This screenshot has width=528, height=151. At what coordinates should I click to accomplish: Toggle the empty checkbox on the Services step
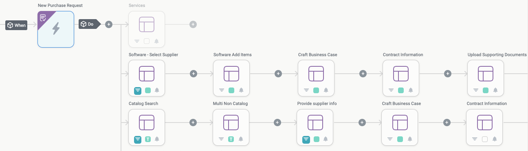click(x=147, y=41)
